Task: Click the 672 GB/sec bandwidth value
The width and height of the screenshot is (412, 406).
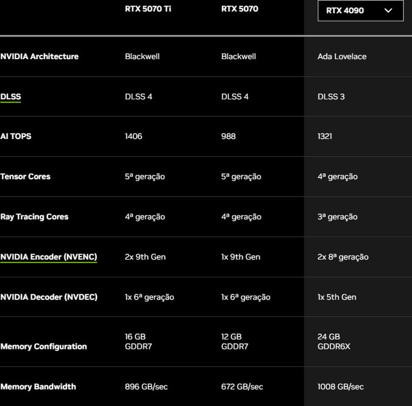Action: click(x=242, y=386)
